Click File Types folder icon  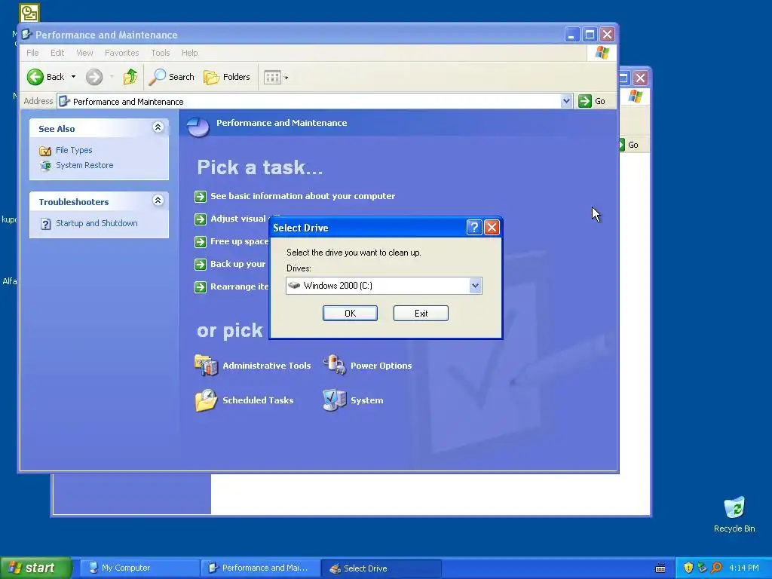tap(45, 151)
